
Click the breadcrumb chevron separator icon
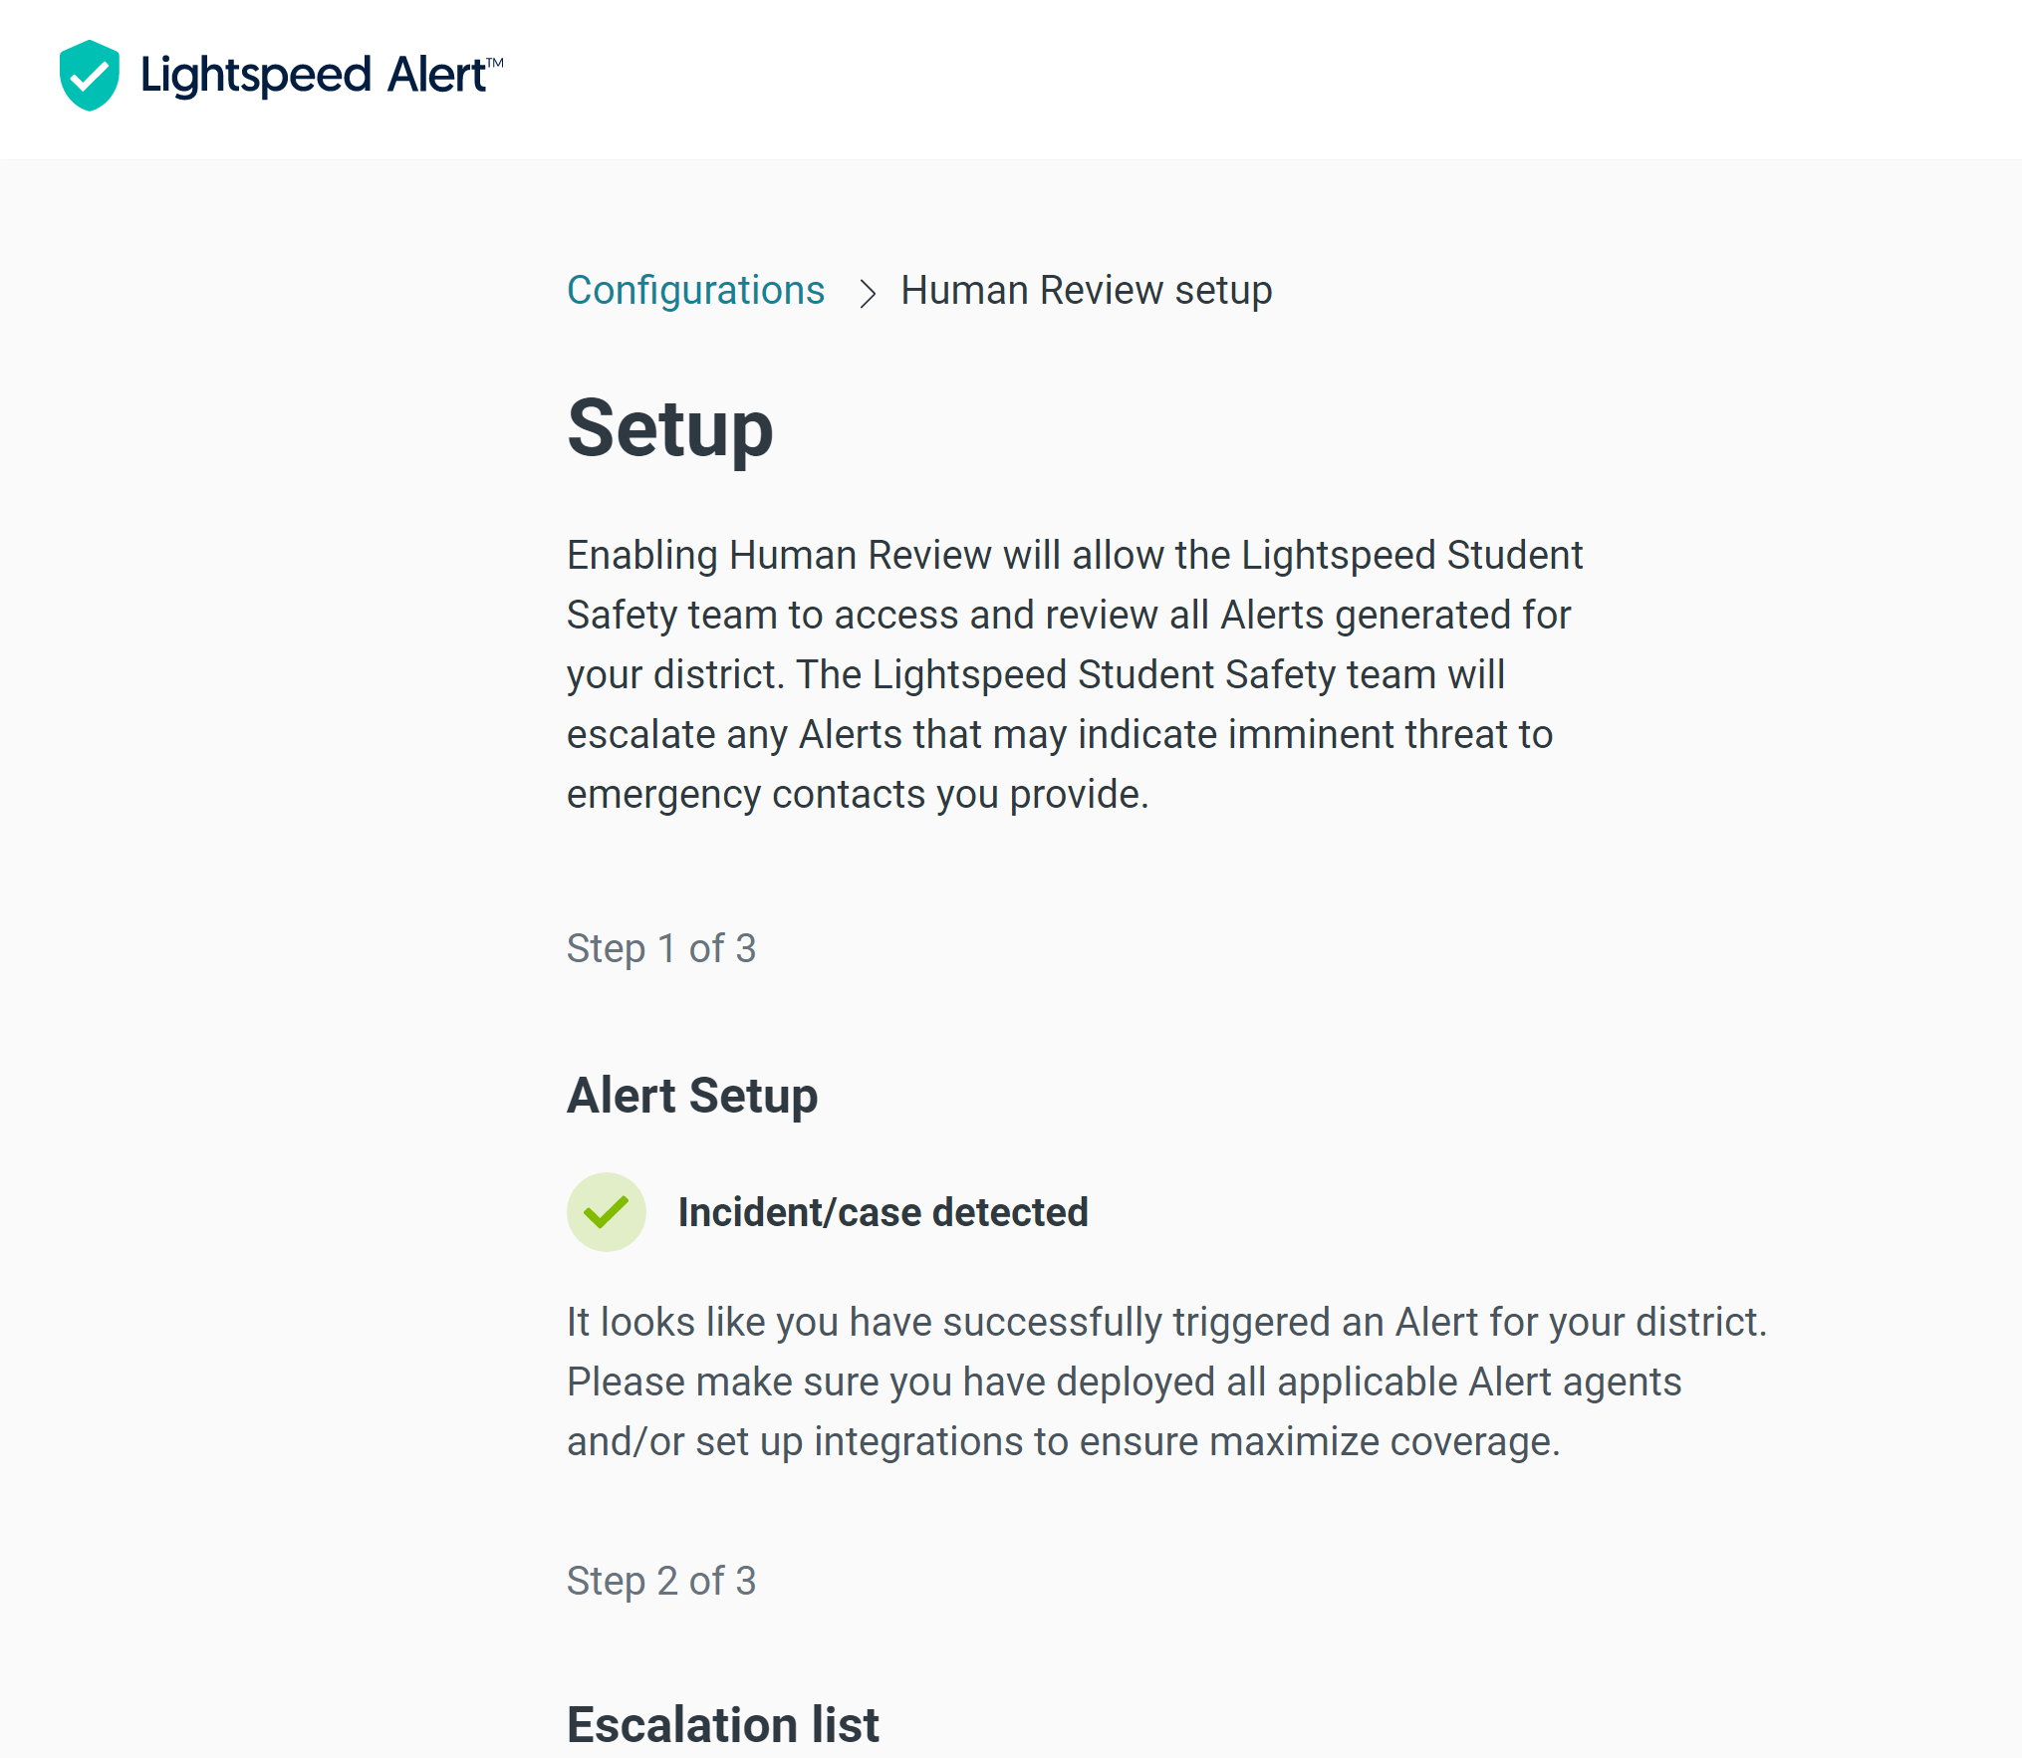869,292
